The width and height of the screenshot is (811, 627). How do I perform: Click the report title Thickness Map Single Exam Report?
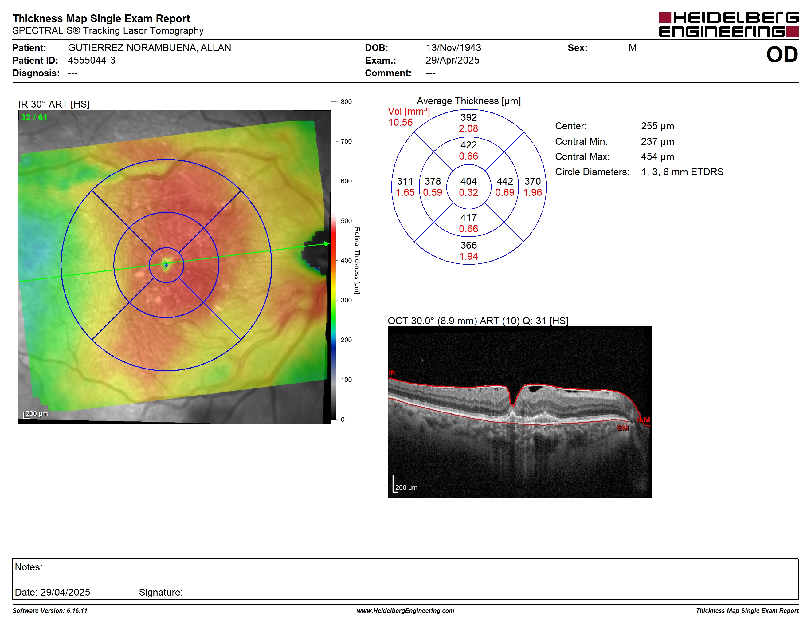pos(101,18)
